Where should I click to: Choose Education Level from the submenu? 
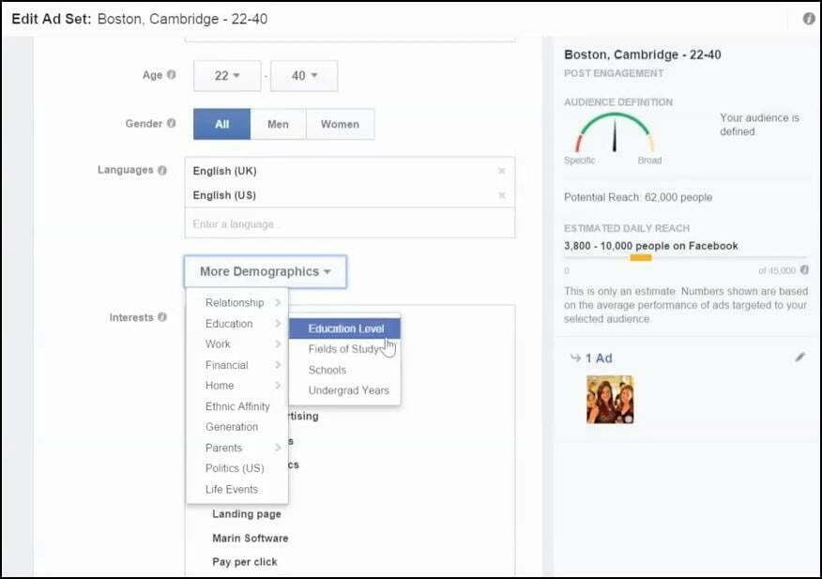coord(345,328)
